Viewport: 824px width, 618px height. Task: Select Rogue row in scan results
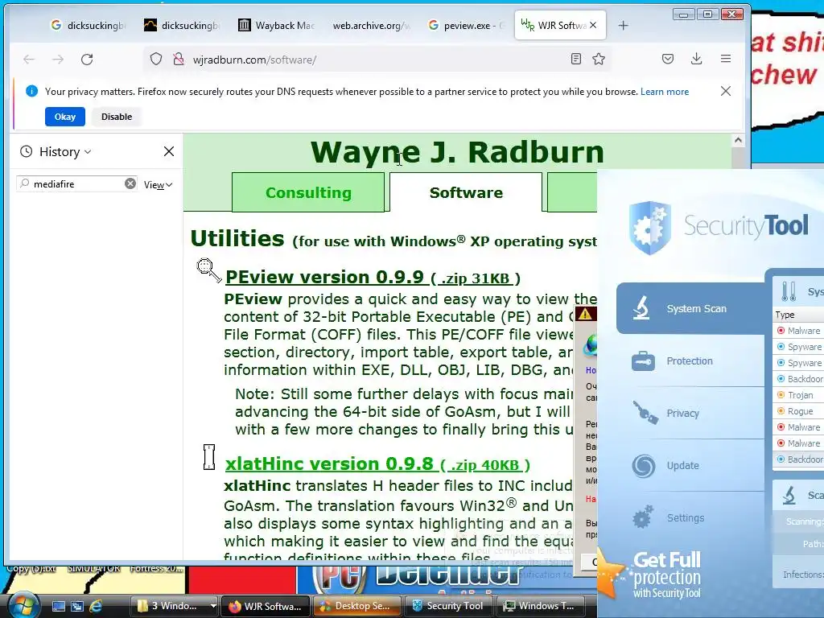799,411
